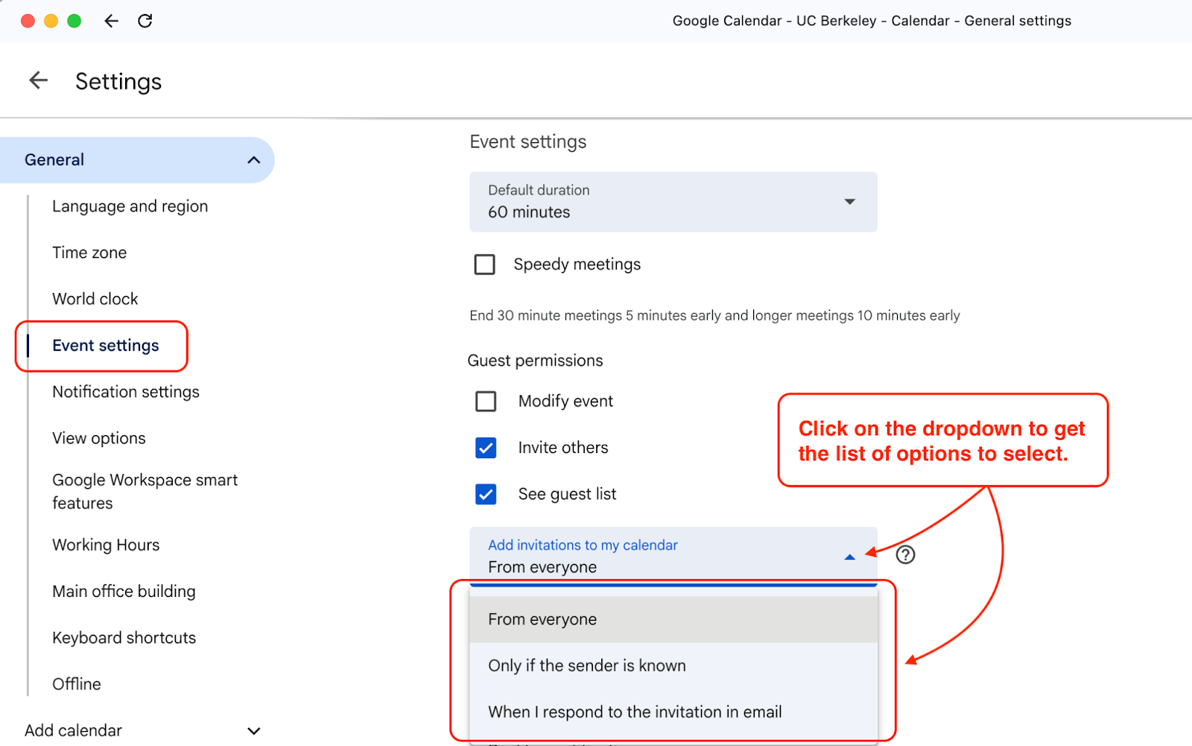Expand the Add calendar section
1192x746 pixels.
click(254, 730)
